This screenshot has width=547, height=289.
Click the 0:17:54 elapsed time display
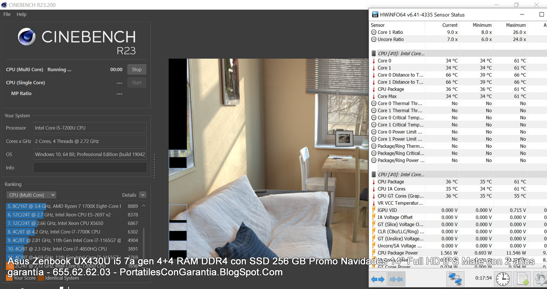pos(483,278)
